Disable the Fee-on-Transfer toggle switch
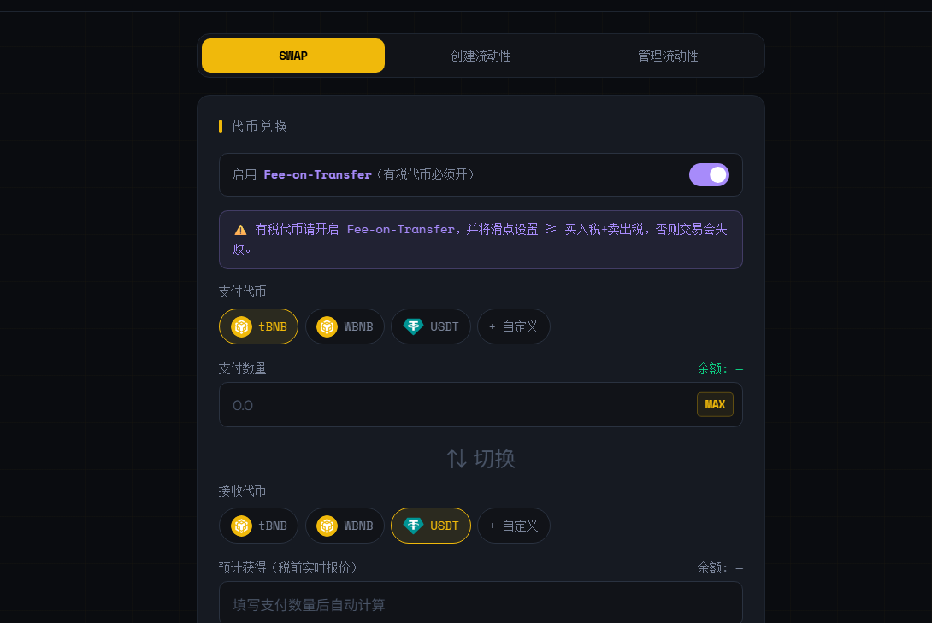This screenshot has width=932, height=623. point(709,174)
